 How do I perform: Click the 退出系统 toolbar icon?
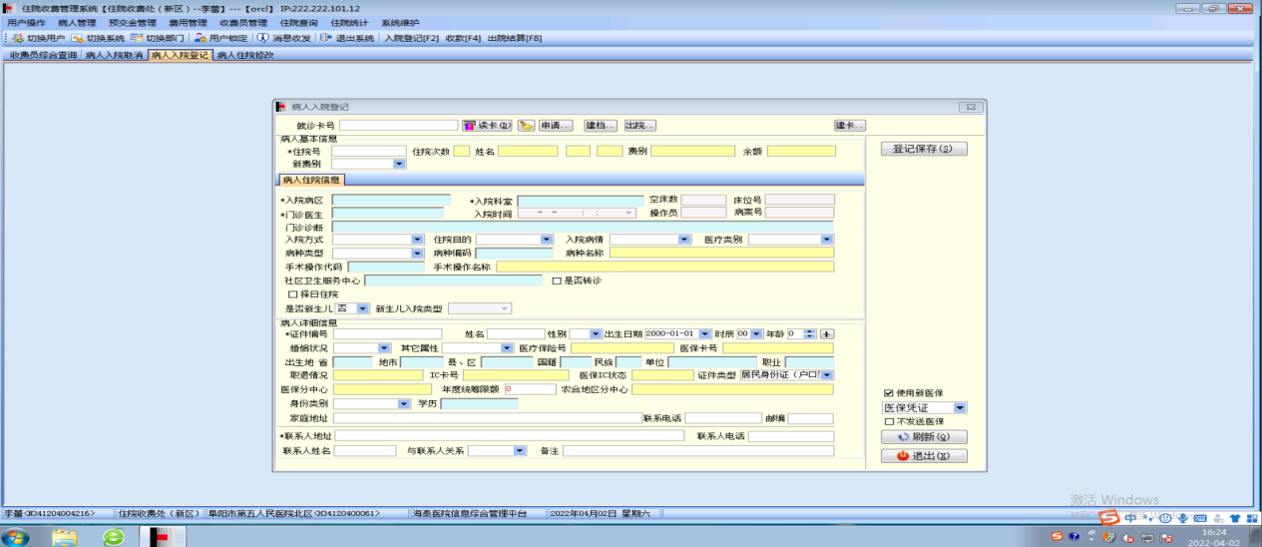(326, 38)
